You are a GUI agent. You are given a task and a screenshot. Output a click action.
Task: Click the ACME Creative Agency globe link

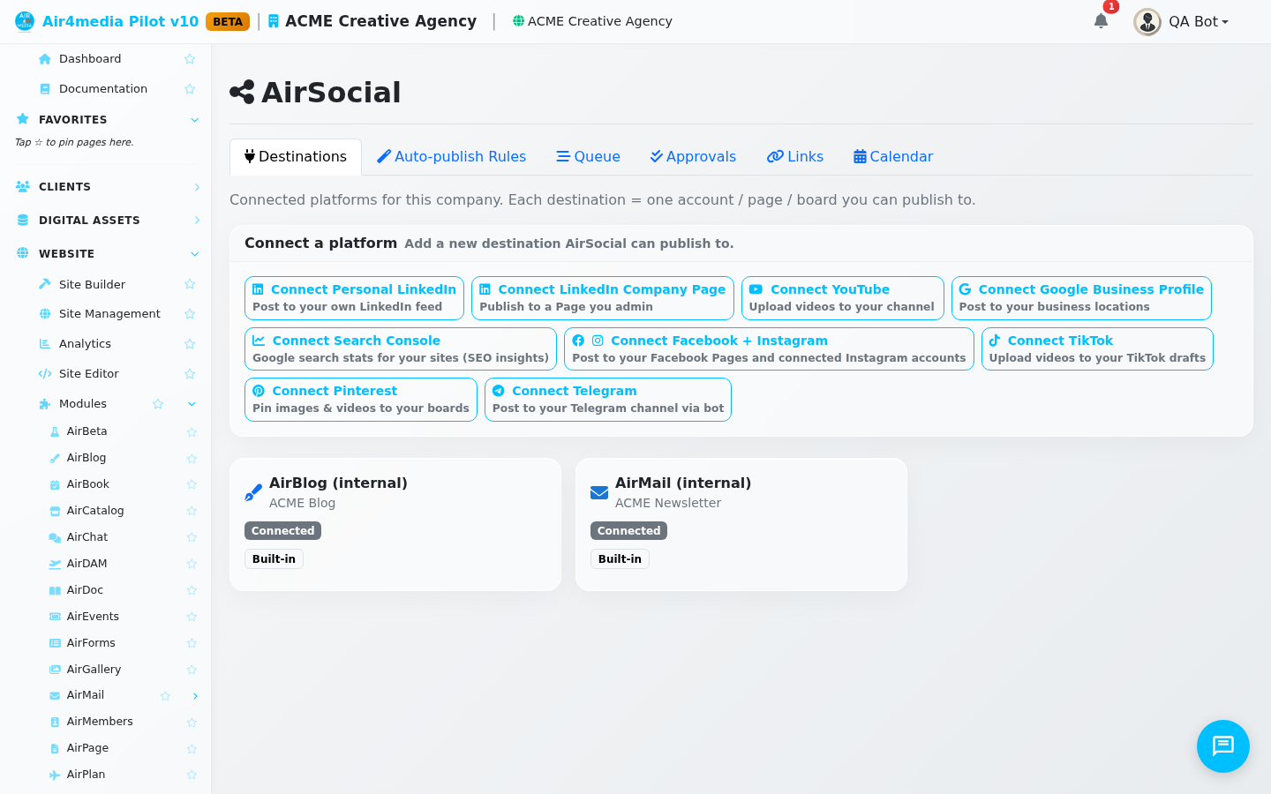pyautogui.click(x=592, y=21)
